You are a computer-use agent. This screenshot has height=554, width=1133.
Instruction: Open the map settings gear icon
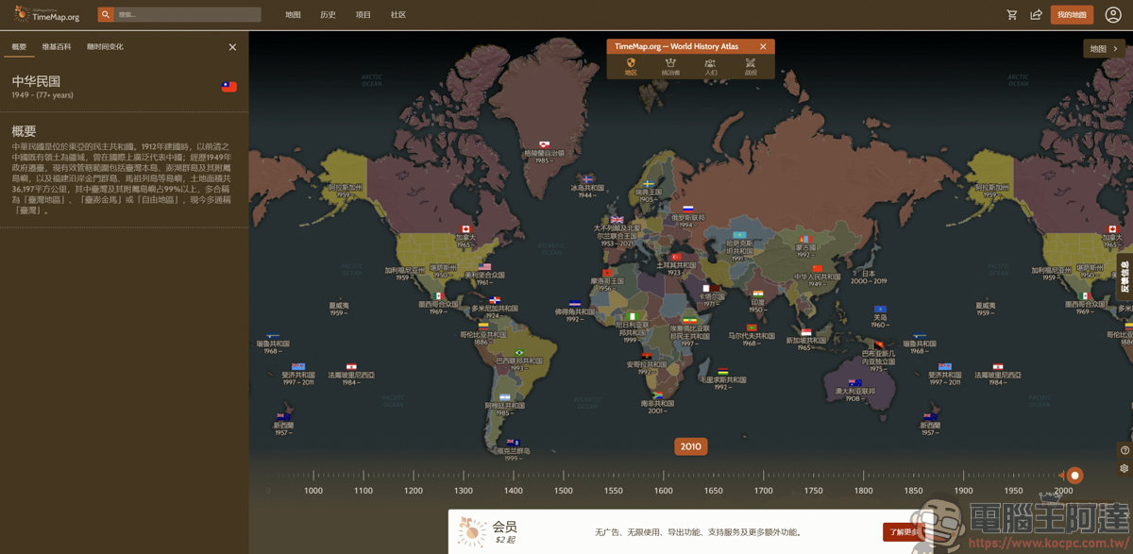pyautogui.click(x=1125, y=468)
